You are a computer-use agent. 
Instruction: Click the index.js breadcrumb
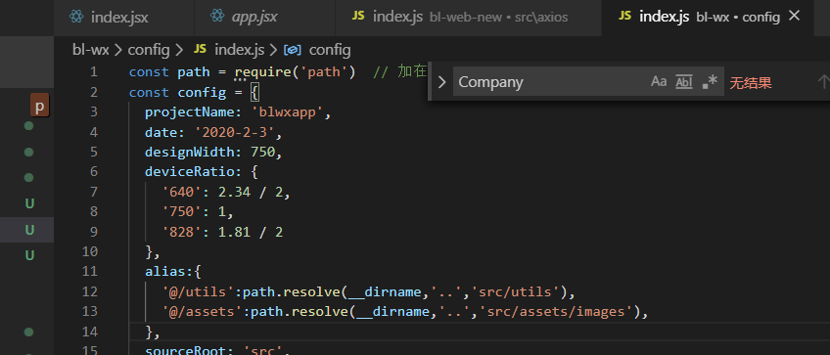[x=239, y=50]
